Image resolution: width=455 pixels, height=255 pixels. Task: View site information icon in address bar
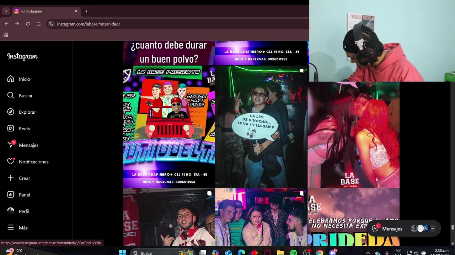point(51,24)
